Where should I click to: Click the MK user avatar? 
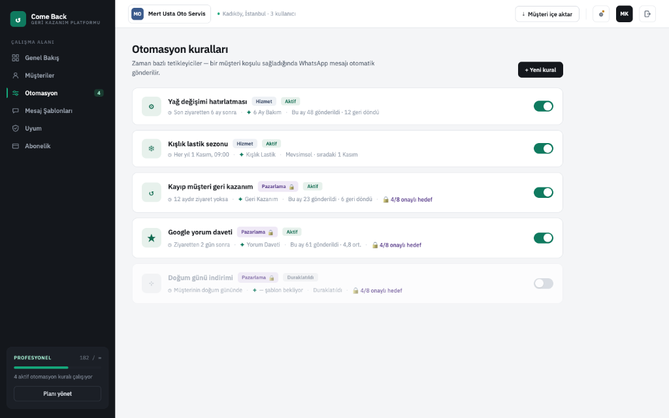pos(624,14)
